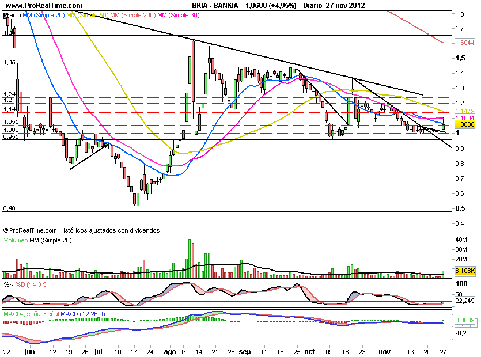
Task: Click the 8.108K volume value box
Action: pyautogui.click(x=465, y=271)
